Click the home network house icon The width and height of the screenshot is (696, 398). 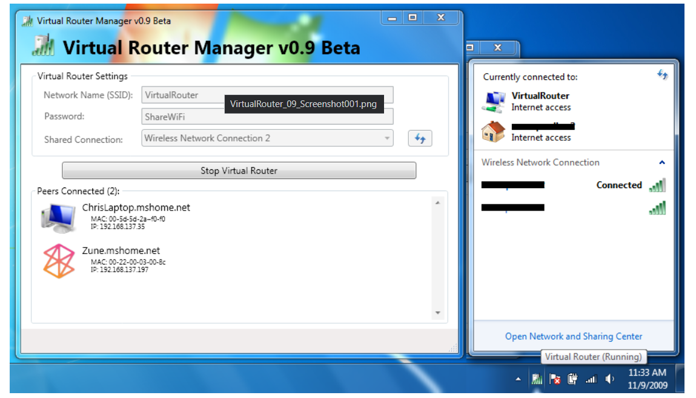[x=493, y=131]
